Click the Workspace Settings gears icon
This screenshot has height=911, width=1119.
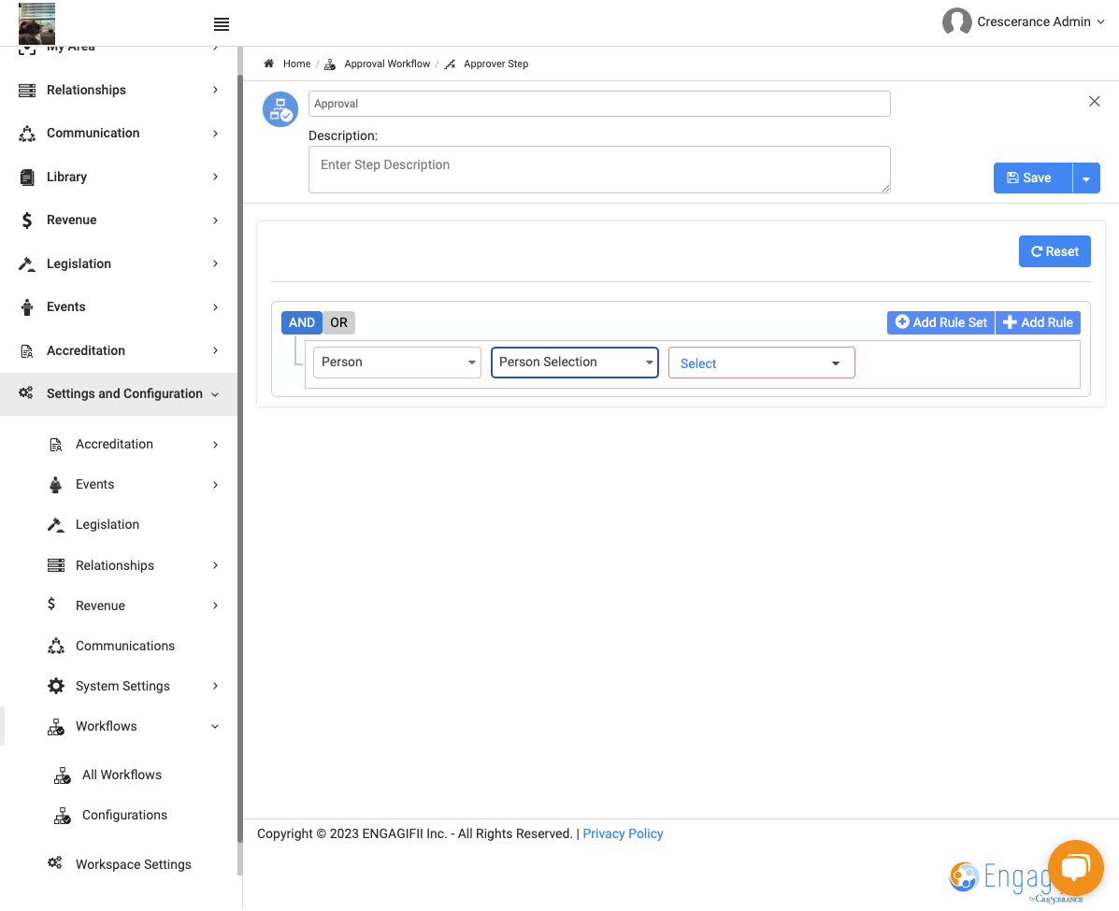coord(54,863)
